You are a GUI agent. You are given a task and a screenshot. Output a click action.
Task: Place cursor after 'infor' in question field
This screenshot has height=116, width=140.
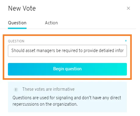coord(124,51)
